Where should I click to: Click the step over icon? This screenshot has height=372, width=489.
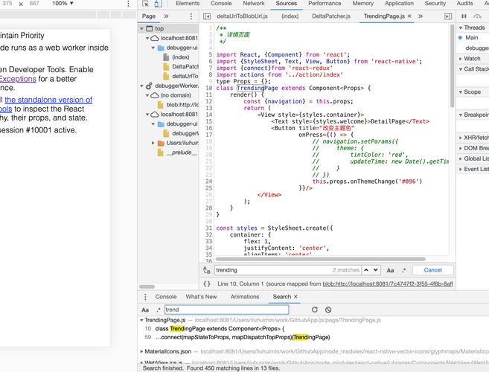click(x=477, y=16)
